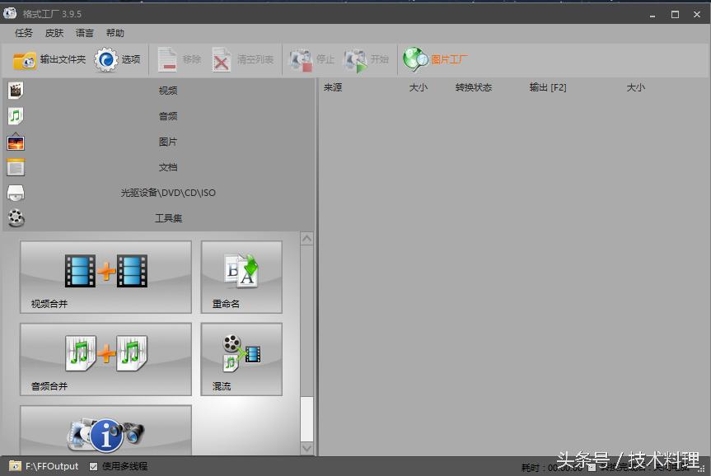
Task: Open the 皮肤 skin menu
Action: coord(54,34)
